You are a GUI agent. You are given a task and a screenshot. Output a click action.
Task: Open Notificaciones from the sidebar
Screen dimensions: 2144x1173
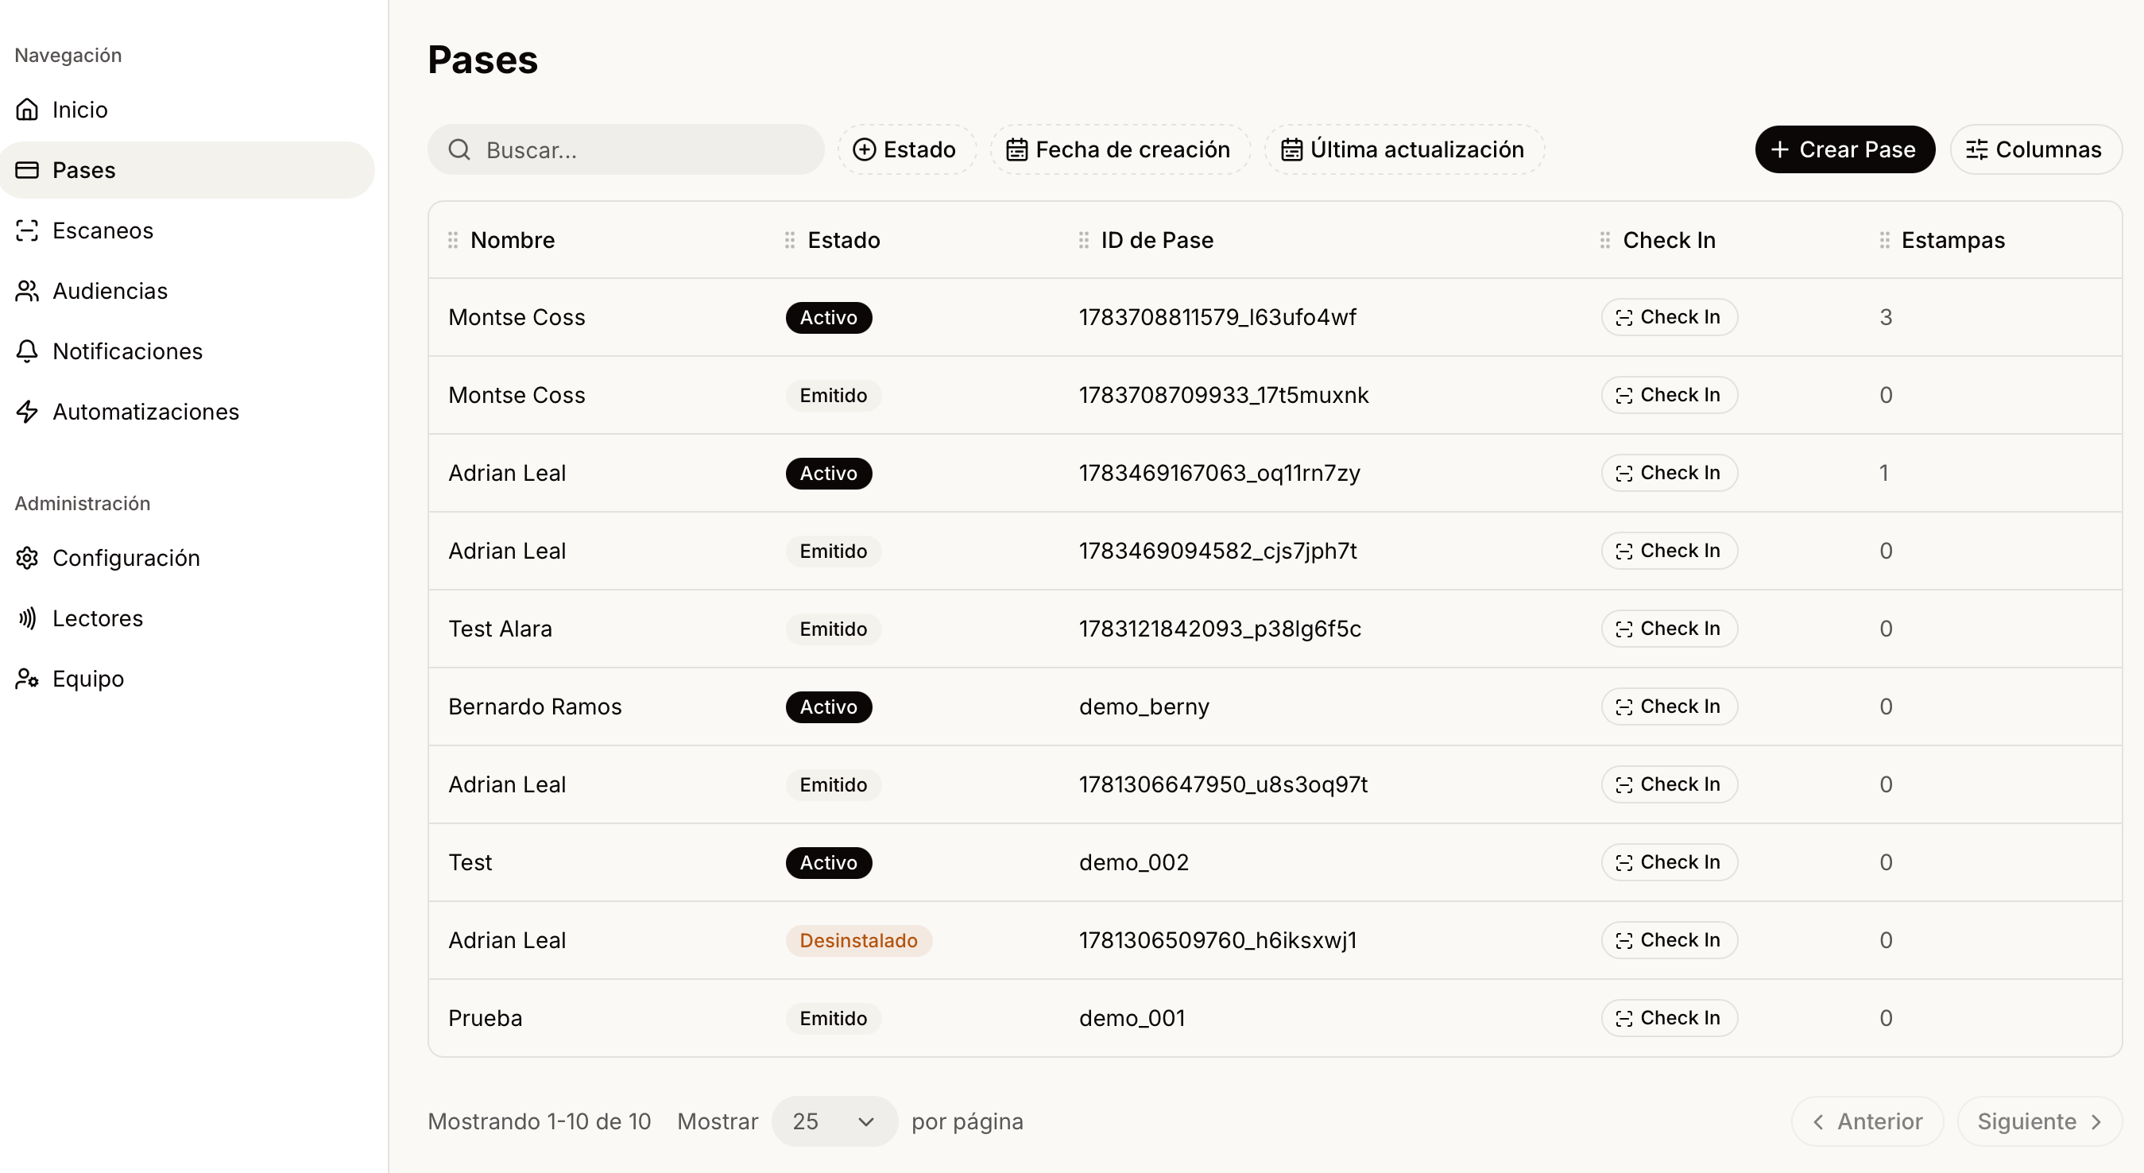tap(188, 350)
